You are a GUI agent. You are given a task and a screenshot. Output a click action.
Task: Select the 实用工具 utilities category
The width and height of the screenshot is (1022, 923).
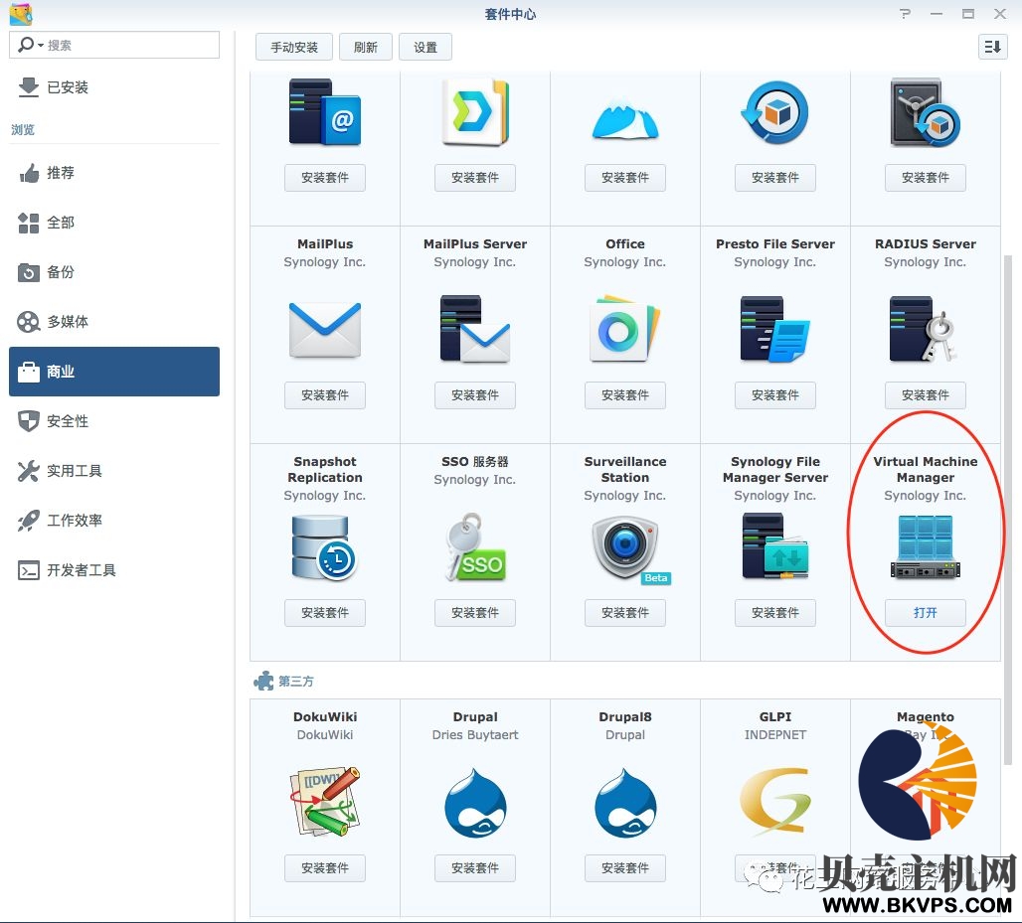click(114, 470)
